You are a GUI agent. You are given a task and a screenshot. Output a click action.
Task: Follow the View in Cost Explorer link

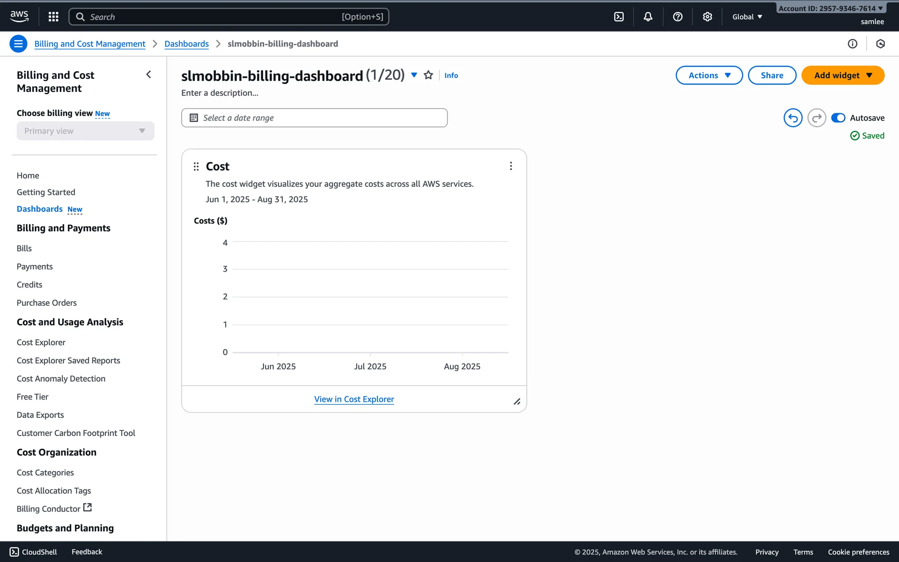pyautogui.click(x=354, y=399)
